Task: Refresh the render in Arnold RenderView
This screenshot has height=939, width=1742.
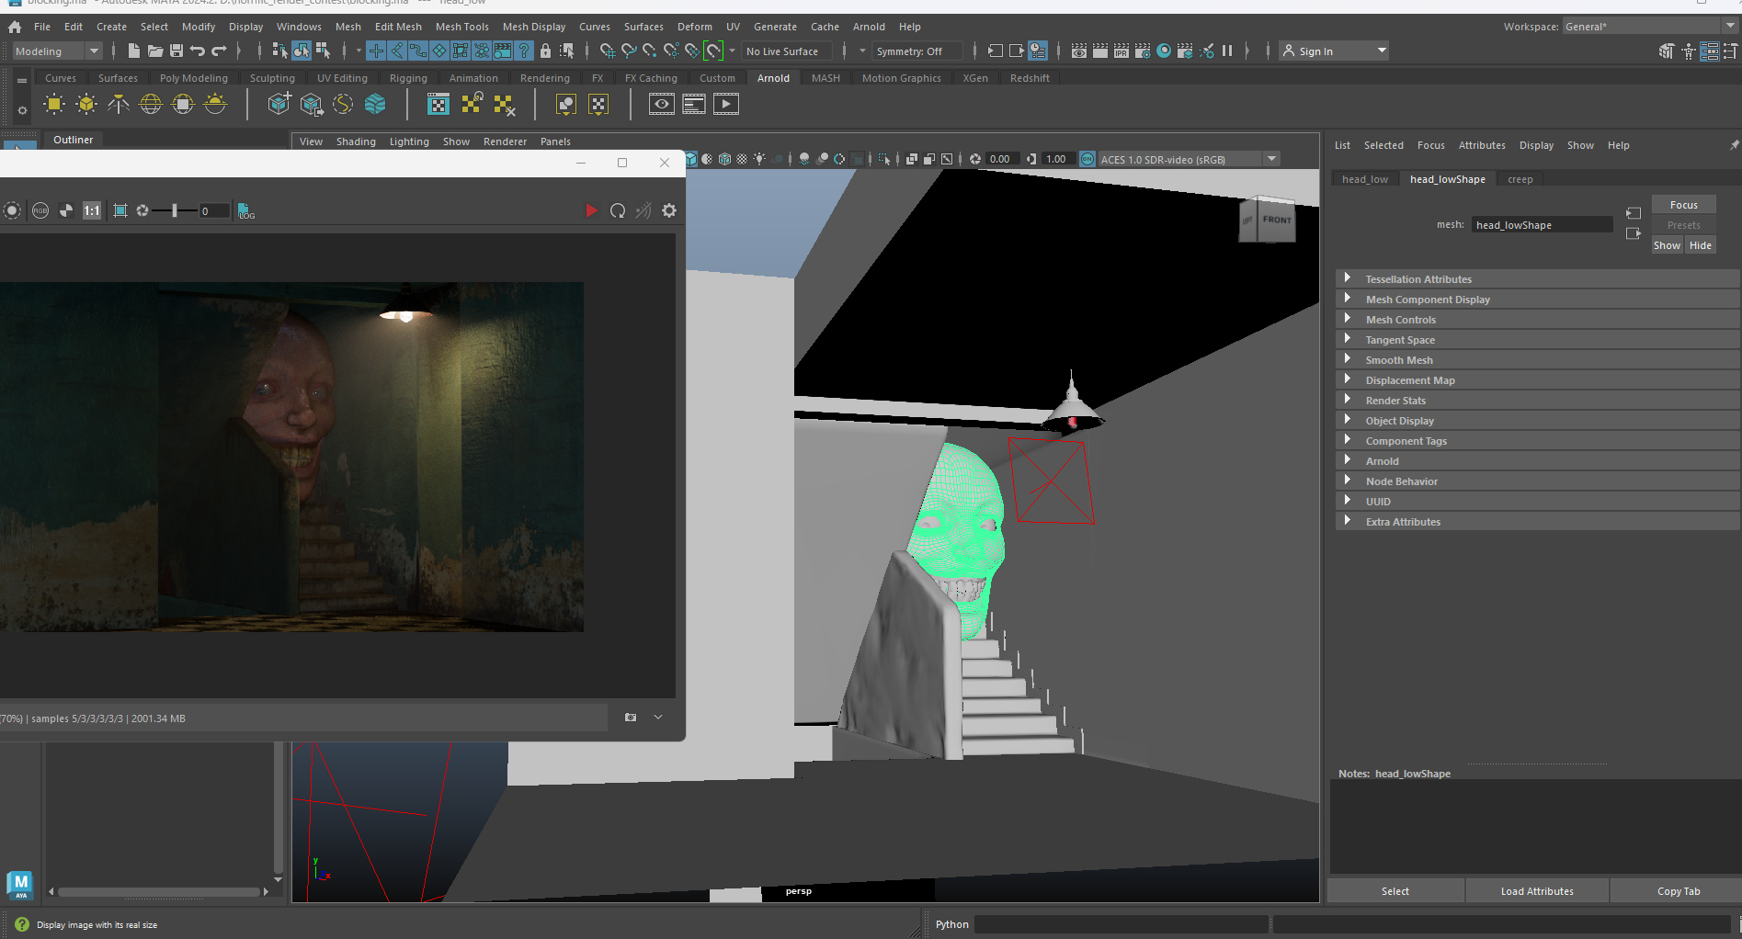Action: (618, 210)
